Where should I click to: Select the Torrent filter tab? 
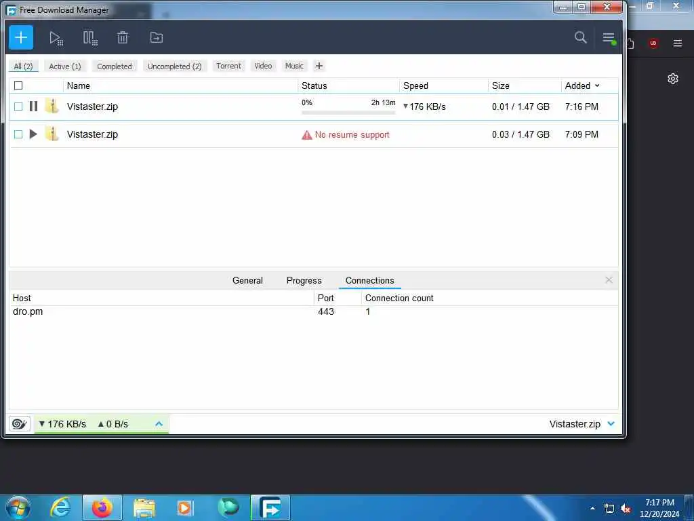click(228, 66)
